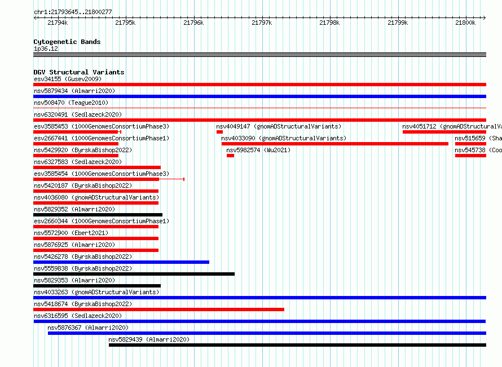Click the 21800k ruler position
Image resolution: width=502 pixels, height=367 pixels.
coord(465,23)
